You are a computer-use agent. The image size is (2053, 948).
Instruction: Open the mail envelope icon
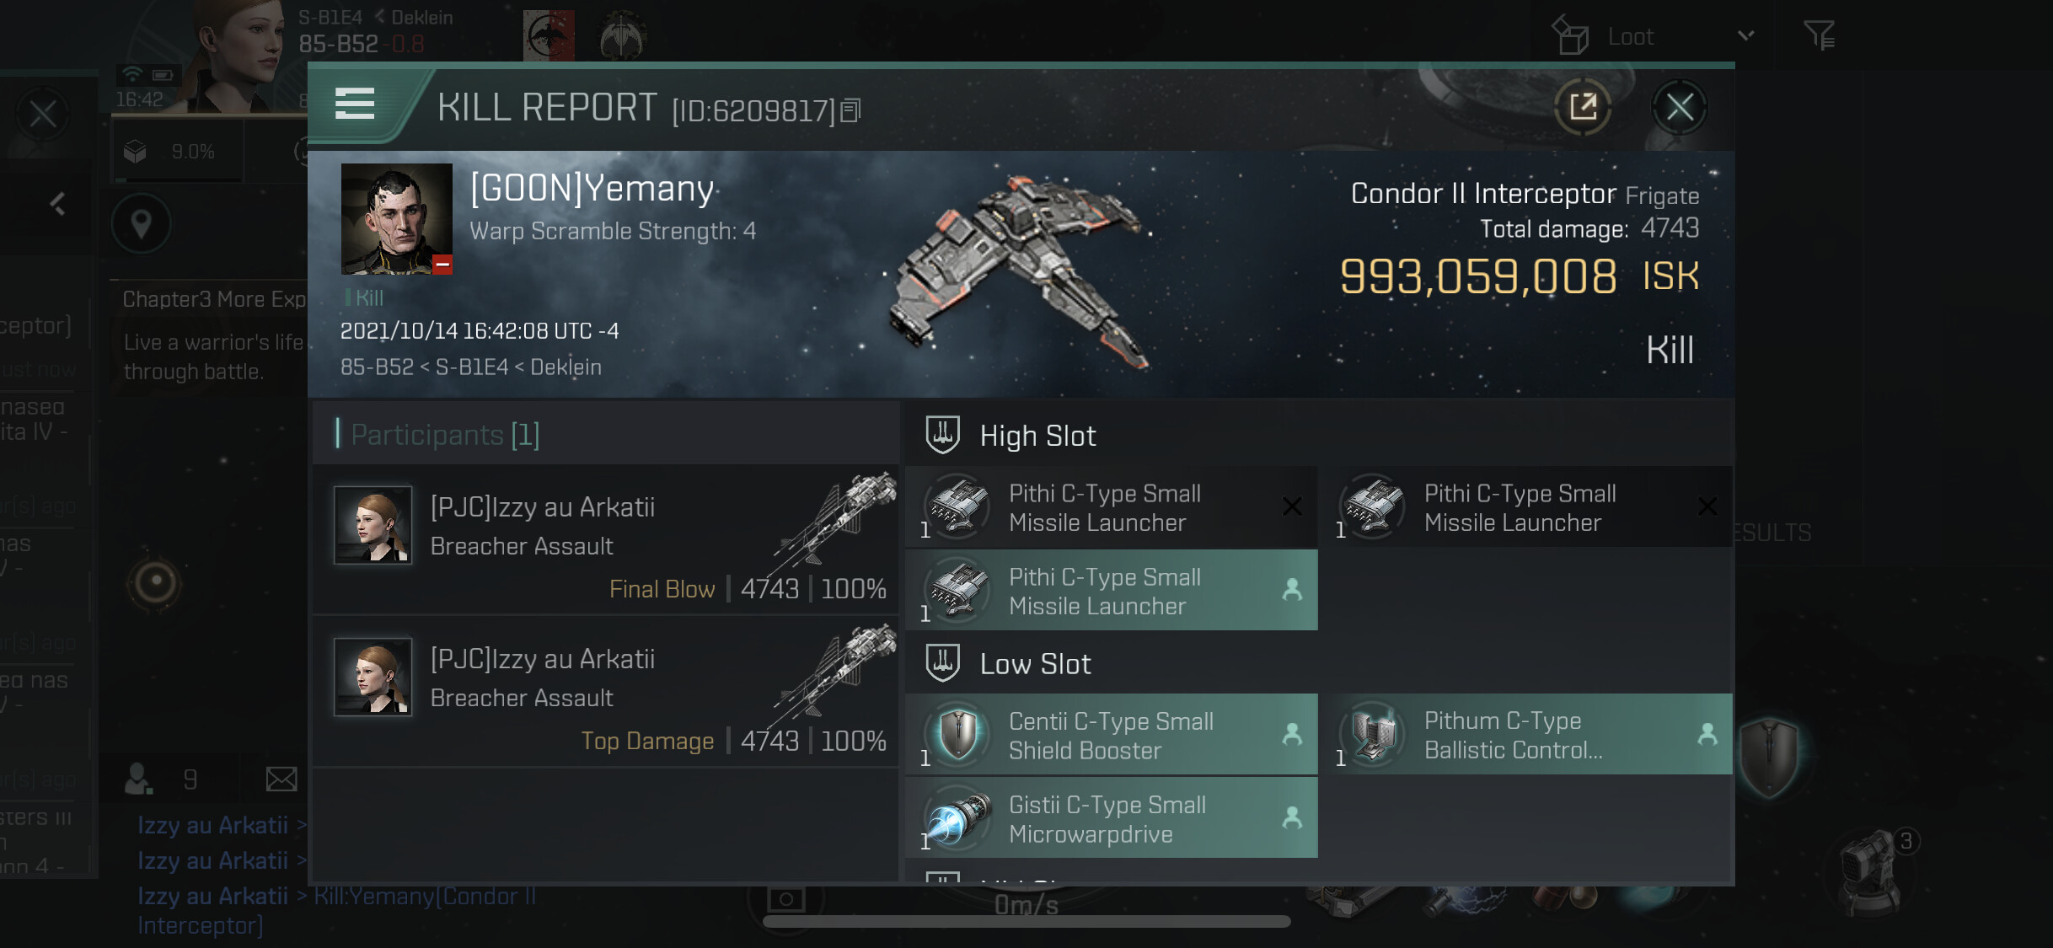coord(281,779)
